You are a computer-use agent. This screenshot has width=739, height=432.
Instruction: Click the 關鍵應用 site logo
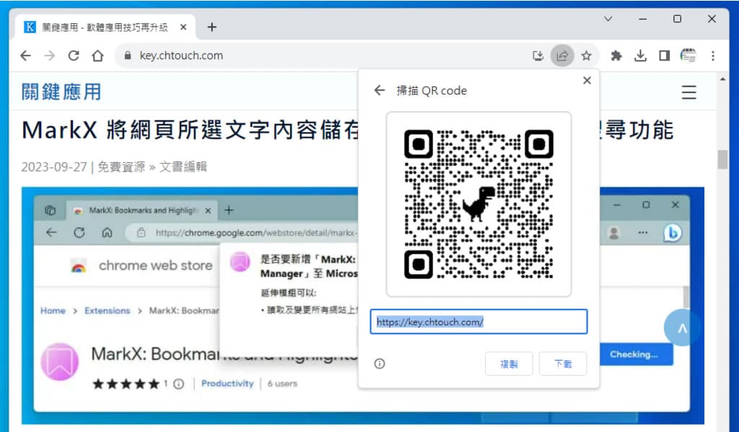pos(61,92)
